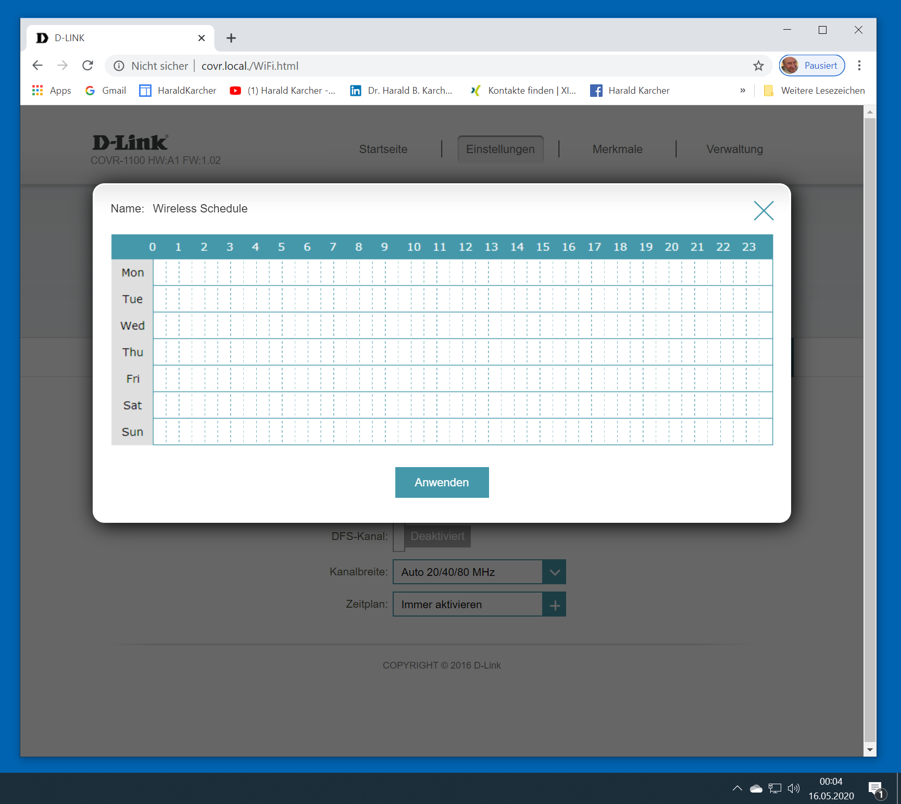Close the Wireless Schedule dialog
The width and height of the screenshot is (901, 804).
[x=764, y=210]
